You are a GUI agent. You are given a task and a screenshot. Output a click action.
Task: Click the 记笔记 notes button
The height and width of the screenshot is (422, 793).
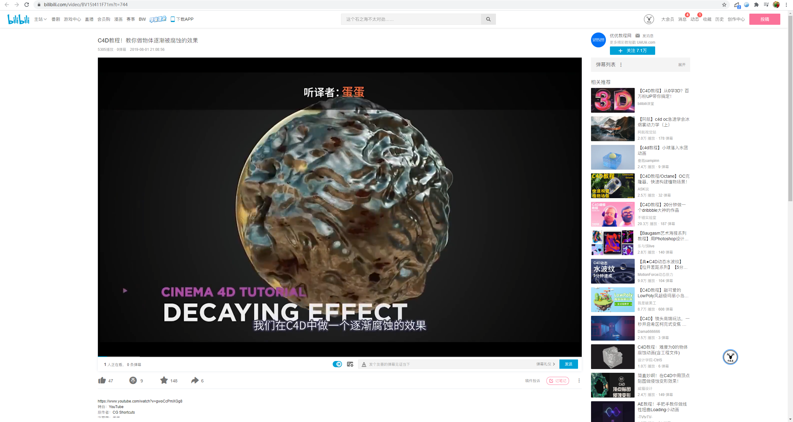[x=558, y=381]
